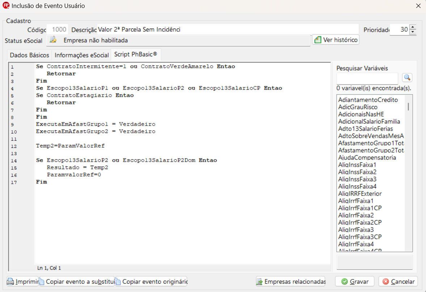The height and width of the screenshot is (292, 426).
Task: Decrease the Prioridade value with down arrow
Action: (x=413, y=32)
